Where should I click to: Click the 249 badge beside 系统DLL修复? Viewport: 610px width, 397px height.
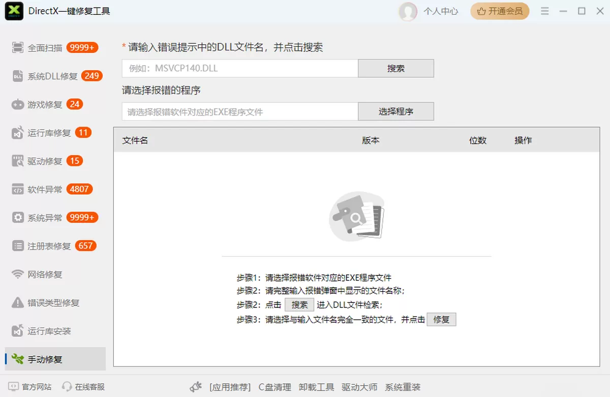[91, 76]
